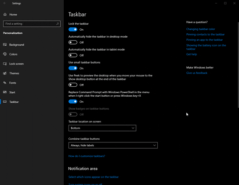Click the Personalization section label

[x=13, y=33]
